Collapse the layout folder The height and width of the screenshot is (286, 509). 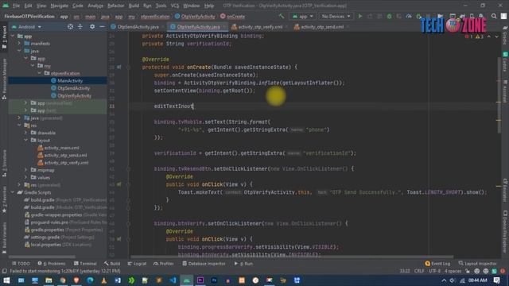(x=26, y=140)
